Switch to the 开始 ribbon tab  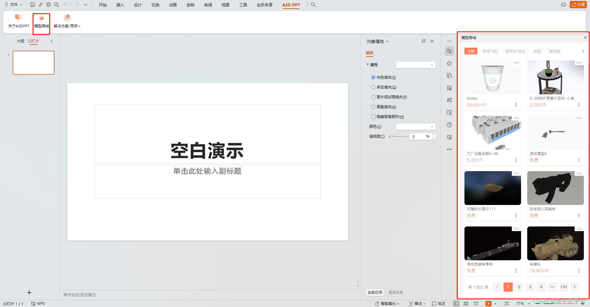[103, 5]
